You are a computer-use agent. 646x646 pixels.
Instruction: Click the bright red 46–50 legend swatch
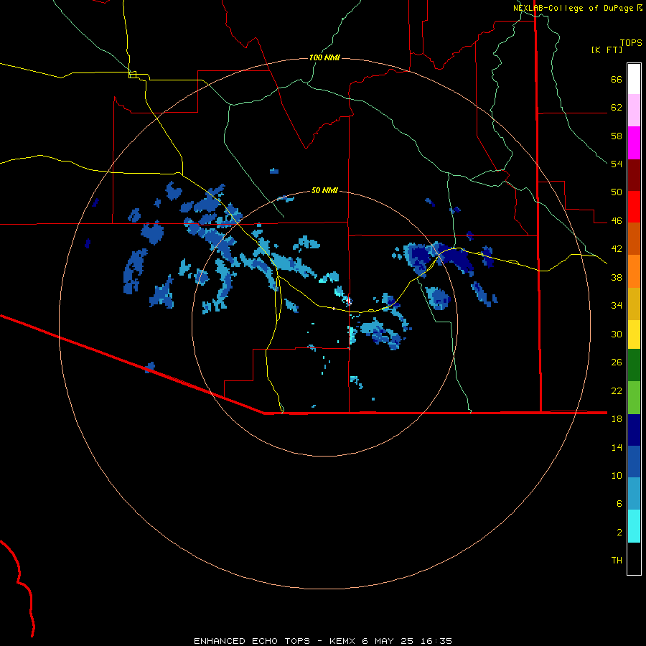pyautogui.click(x=634, y=207)
